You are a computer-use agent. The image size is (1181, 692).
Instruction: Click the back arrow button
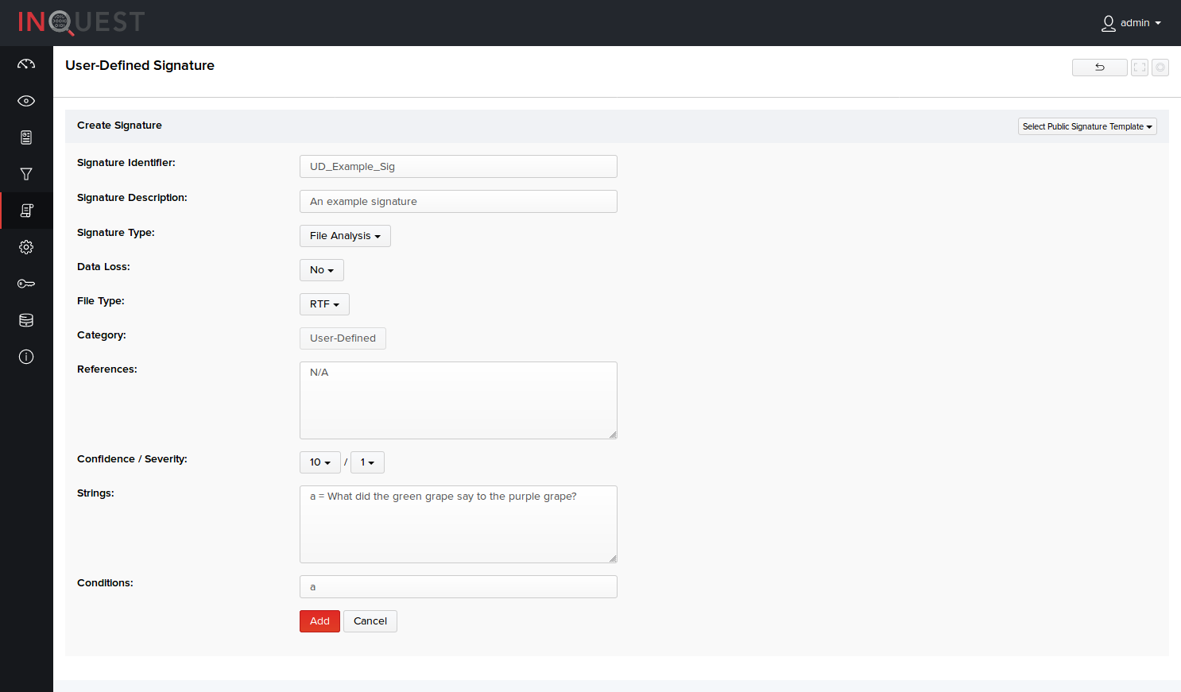pyautogui.click(x=1099, y=68)
